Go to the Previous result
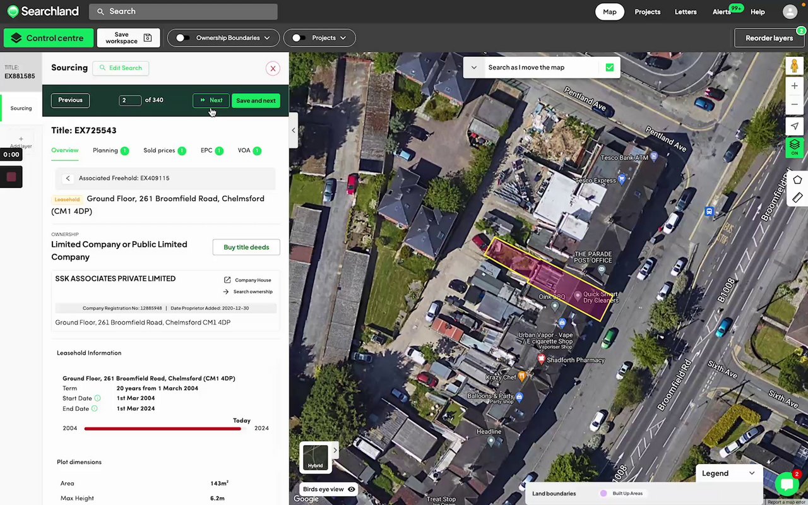Viewport: 808px width, 505px height. [x=70, y=100]
